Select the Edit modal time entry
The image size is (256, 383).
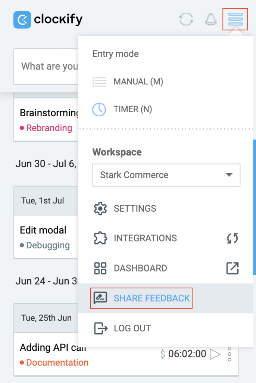[43, 230]
